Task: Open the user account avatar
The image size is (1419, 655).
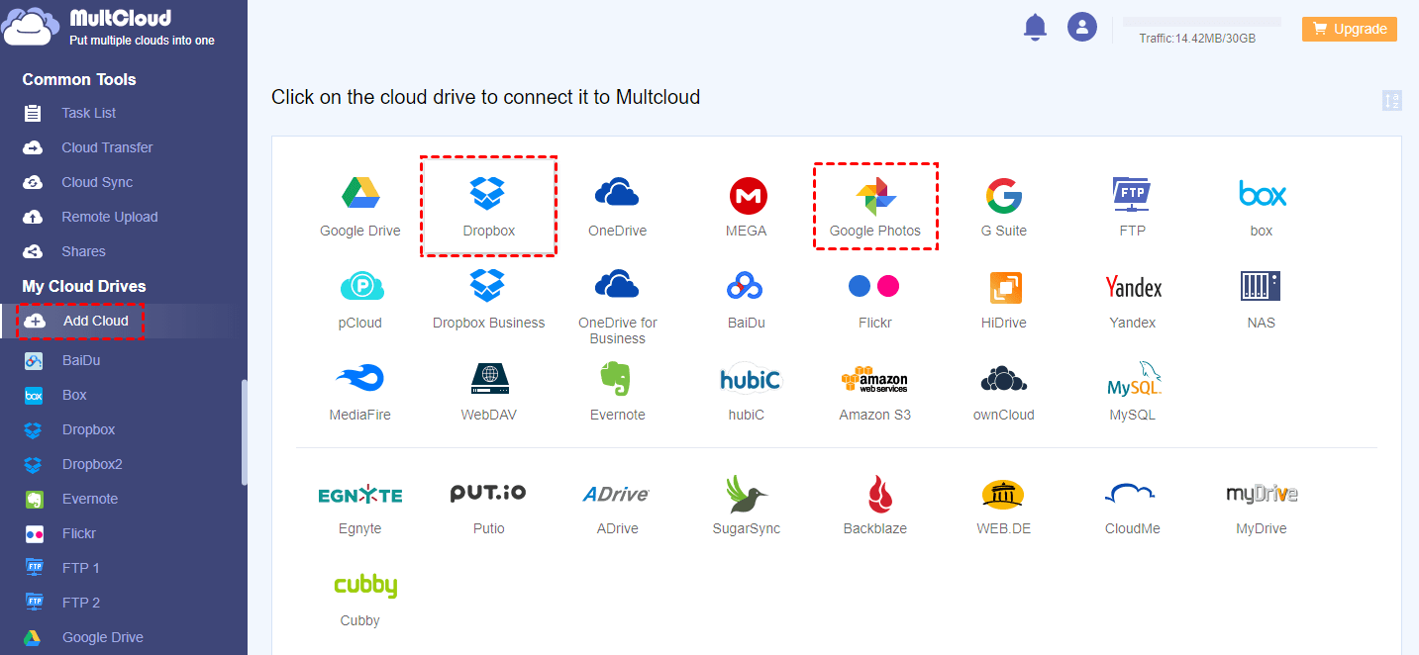Action: [x=1082, y=27]
